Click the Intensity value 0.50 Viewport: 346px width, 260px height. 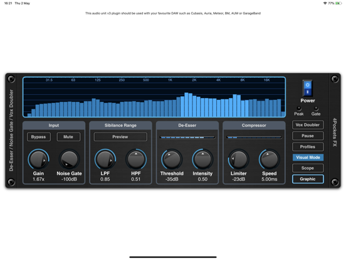(202, 180)
